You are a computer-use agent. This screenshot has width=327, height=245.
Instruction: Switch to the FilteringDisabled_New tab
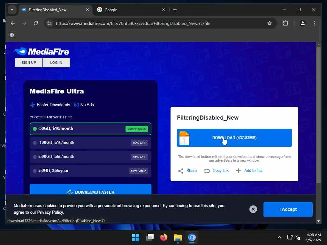pyautogui.click(x=56, y=10)
